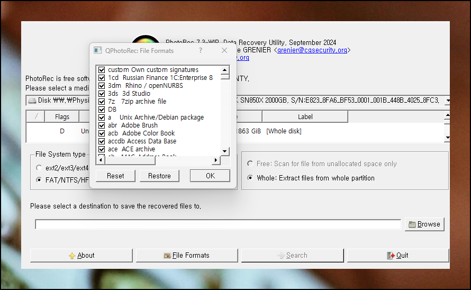Image resolution: width=471 pixels, height=290 pixels.
Task: Toggle the 7z 7zip archive file checkbox
Action: [x=102, y=102]
